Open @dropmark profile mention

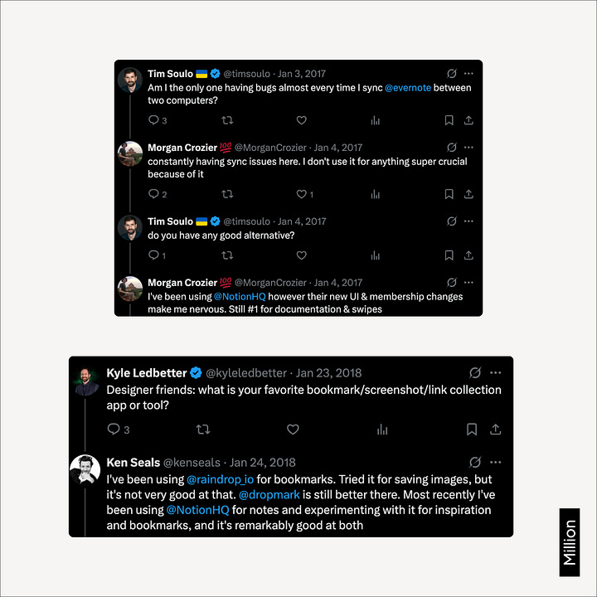tap(269, 495)
